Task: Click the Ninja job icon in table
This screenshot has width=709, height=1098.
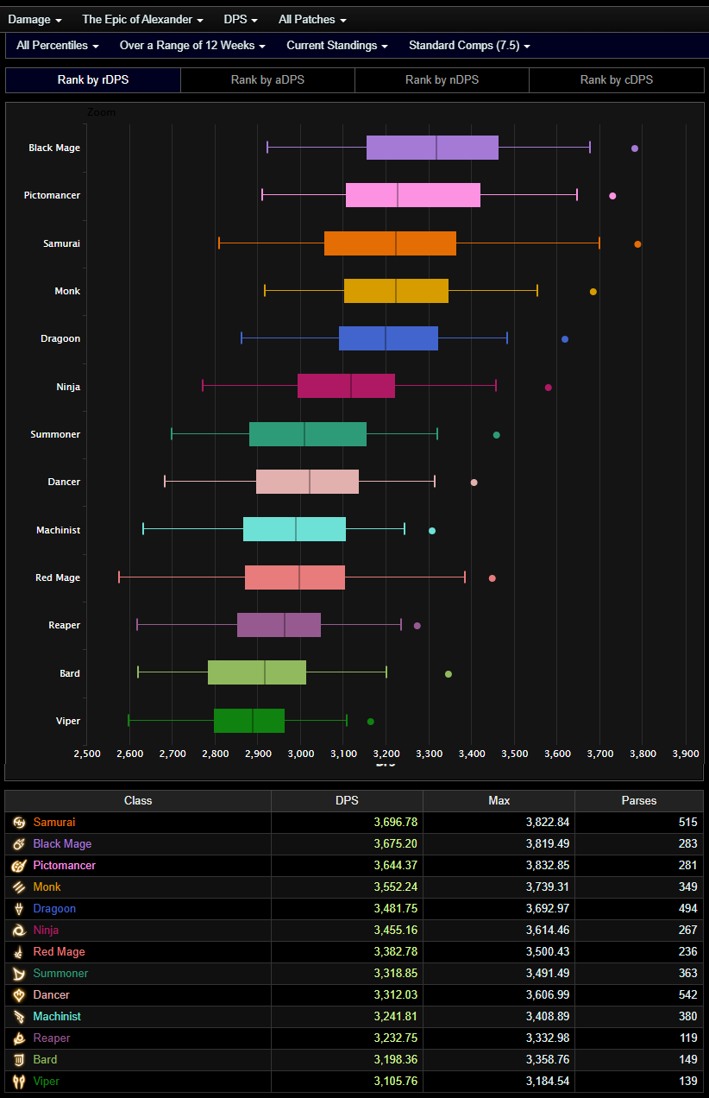Action: [x=19, y=931]
